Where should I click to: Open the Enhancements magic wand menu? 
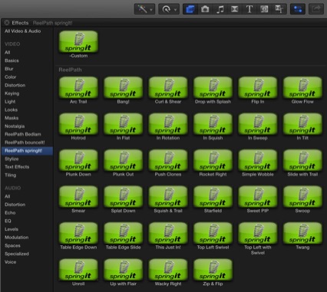tap(144, 9)
